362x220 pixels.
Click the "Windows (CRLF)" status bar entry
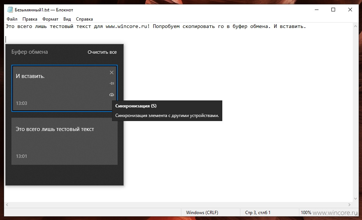pyautogui.click(x=202, y=212)
